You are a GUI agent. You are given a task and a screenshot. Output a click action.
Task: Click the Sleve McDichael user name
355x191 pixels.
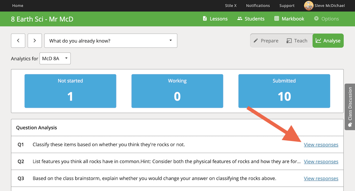(329, 6)
